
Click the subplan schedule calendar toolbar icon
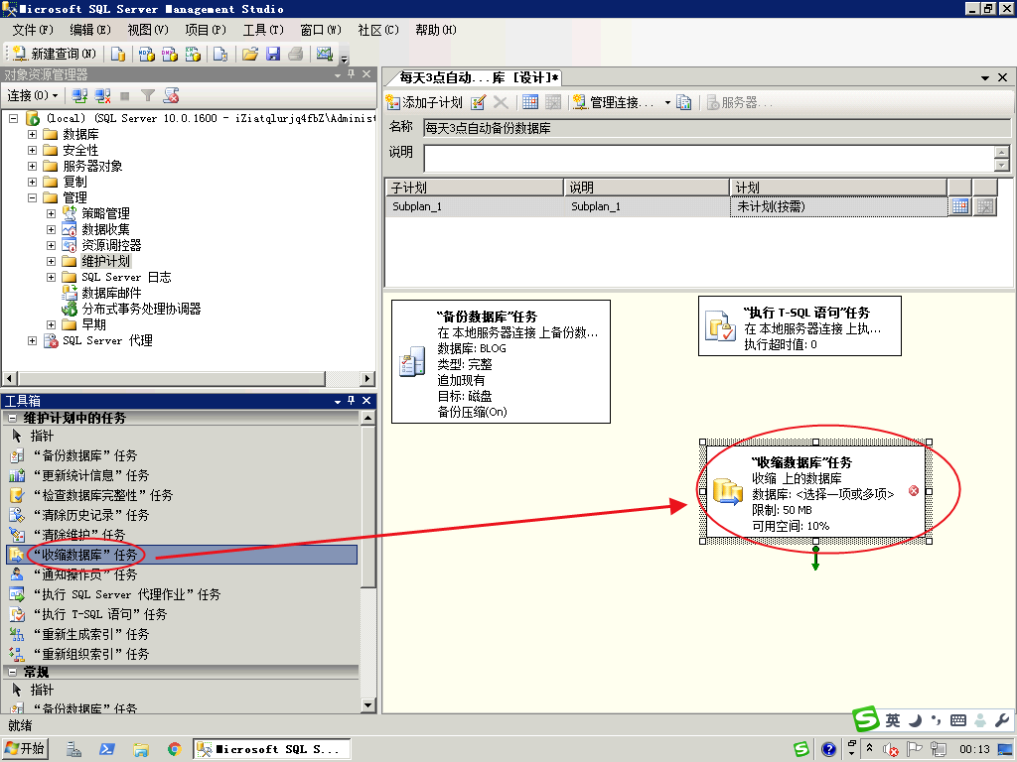coord(530,102)
